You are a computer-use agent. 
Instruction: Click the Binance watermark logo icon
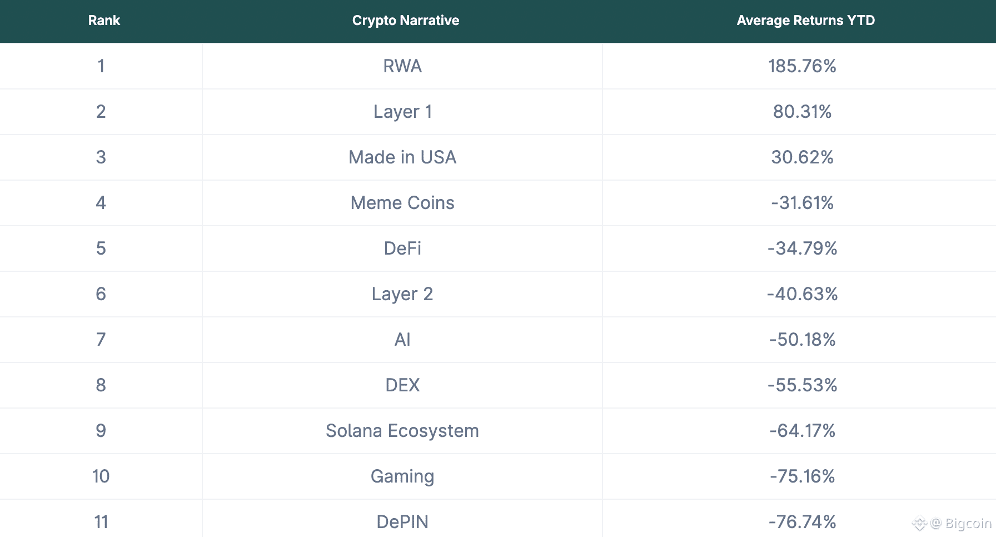[919, 523]
